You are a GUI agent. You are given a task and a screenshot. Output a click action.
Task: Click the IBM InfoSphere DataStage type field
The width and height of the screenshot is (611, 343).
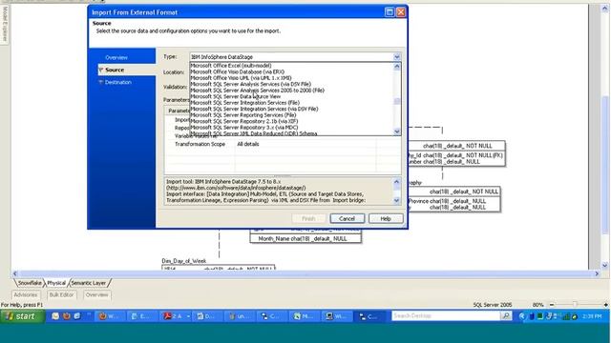point(291,57)
